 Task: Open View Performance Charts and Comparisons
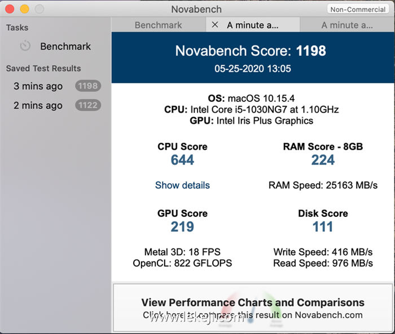tap(253, 308)
